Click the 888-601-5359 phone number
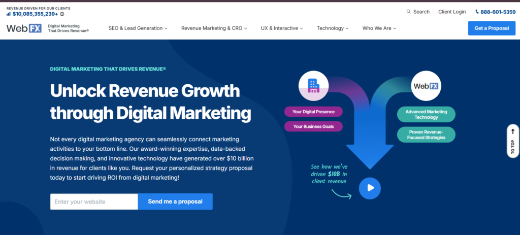This screenshot has height=235, width=520. click(x=498, y=12)
